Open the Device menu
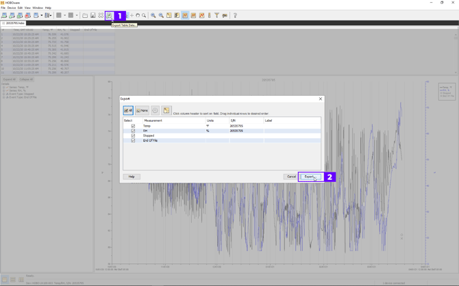459x286 pixels. coord(12,8)
